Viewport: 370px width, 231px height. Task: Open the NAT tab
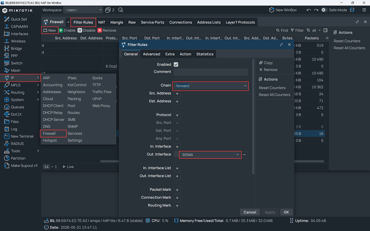click(102, 22)
